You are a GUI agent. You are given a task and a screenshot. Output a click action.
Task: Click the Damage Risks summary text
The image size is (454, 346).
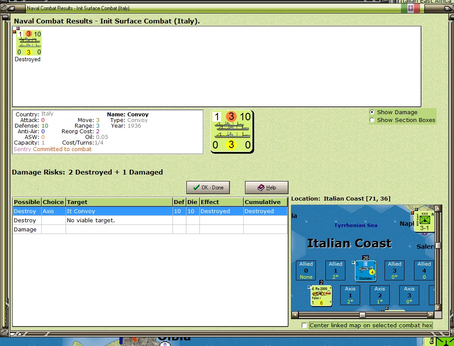coord(87,172)
